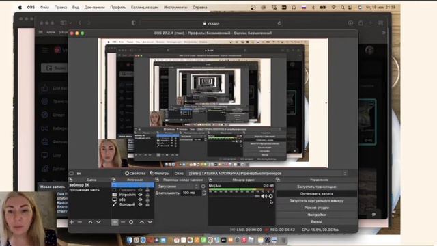Move the selected source down
Viewport: 437px width, 246px height.
(150, 222)
